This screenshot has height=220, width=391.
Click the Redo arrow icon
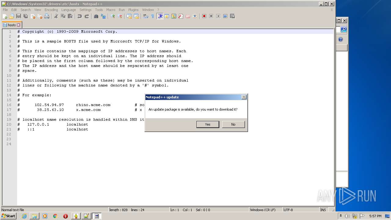click(87, 16)
